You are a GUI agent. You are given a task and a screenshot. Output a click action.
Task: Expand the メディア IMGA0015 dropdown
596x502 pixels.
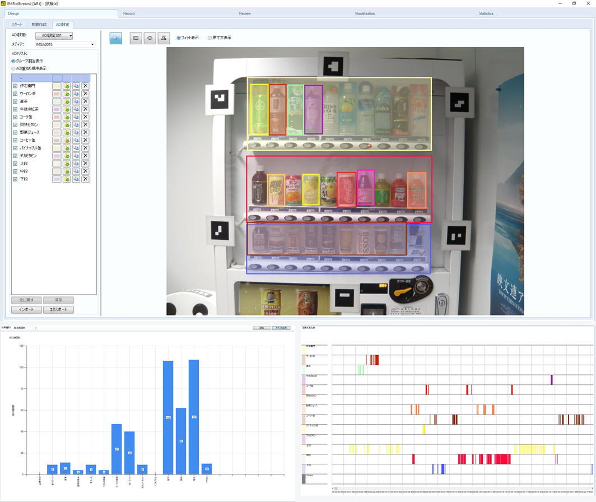click(65, 44)
